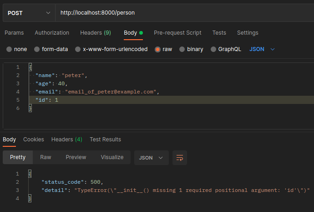Open the response JSON format dropdown
This screenshot has width=314, height=212.
coord(151,158)
